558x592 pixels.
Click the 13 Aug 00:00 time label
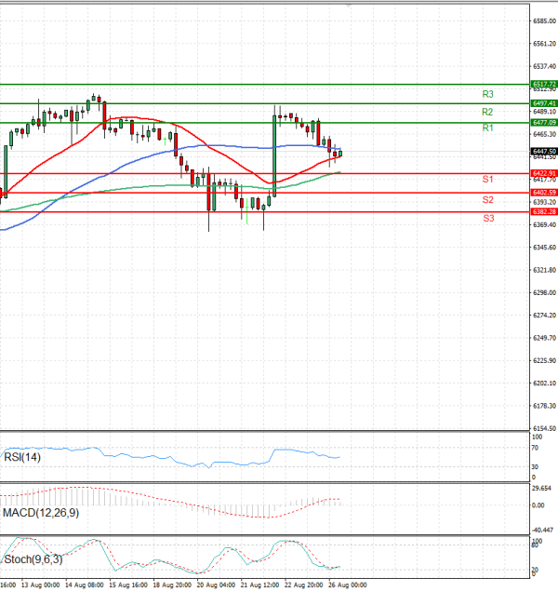point(40,585)
